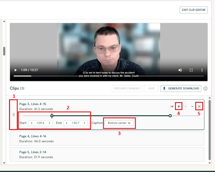Click the Generate Download button
This screenshot has width=215, height=172.
point(181,89)
